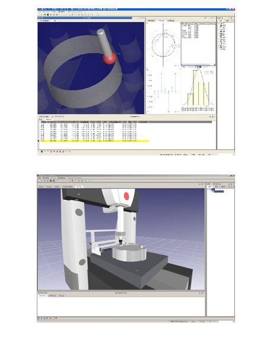Click the first icon in the toolbar below the measurement table
Screen dimensions: 270x356
click(42, 151)
